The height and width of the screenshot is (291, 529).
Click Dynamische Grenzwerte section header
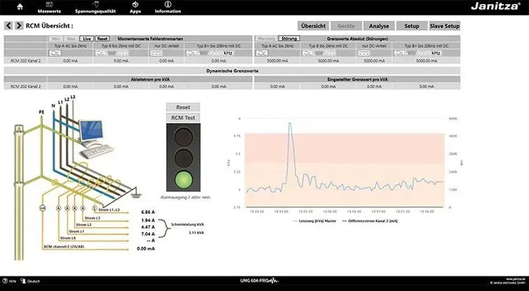tap(232, 71)
